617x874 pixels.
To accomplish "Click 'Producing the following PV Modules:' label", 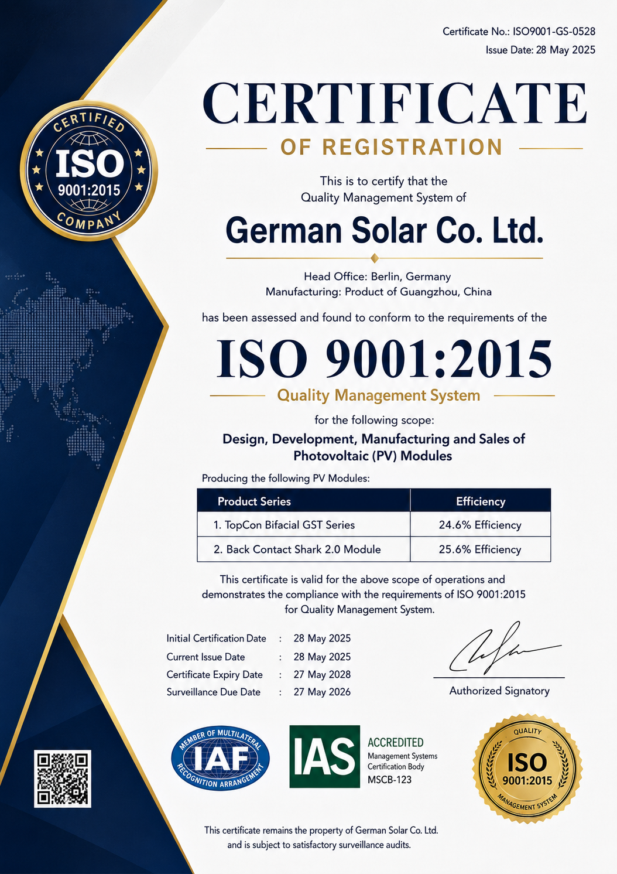I will point(286,478).
